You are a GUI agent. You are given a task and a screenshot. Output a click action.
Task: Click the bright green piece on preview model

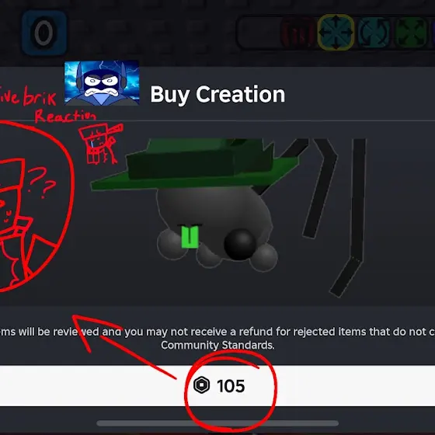190,237
